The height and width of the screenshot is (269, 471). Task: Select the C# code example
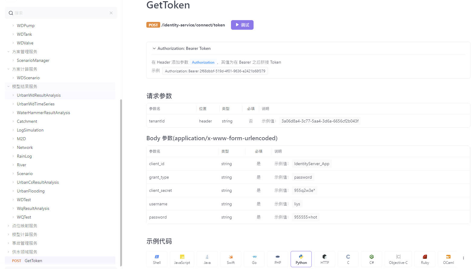point(372,259)
